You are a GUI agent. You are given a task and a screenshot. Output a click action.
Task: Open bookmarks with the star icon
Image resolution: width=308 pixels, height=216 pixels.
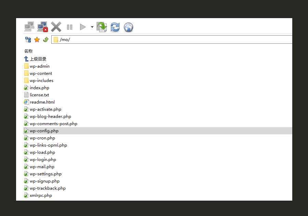[x=37, y=40]
